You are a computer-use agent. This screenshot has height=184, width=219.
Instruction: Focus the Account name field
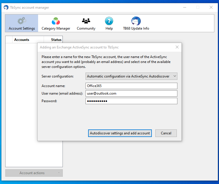[x=131, y=86]
